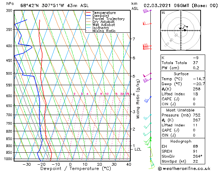The image size is (221, 171).
Task: Click the Pressure (mb) value 752
Action: pos(197,115)
